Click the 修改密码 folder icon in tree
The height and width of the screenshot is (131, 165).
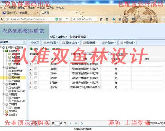tap(7, 111)
